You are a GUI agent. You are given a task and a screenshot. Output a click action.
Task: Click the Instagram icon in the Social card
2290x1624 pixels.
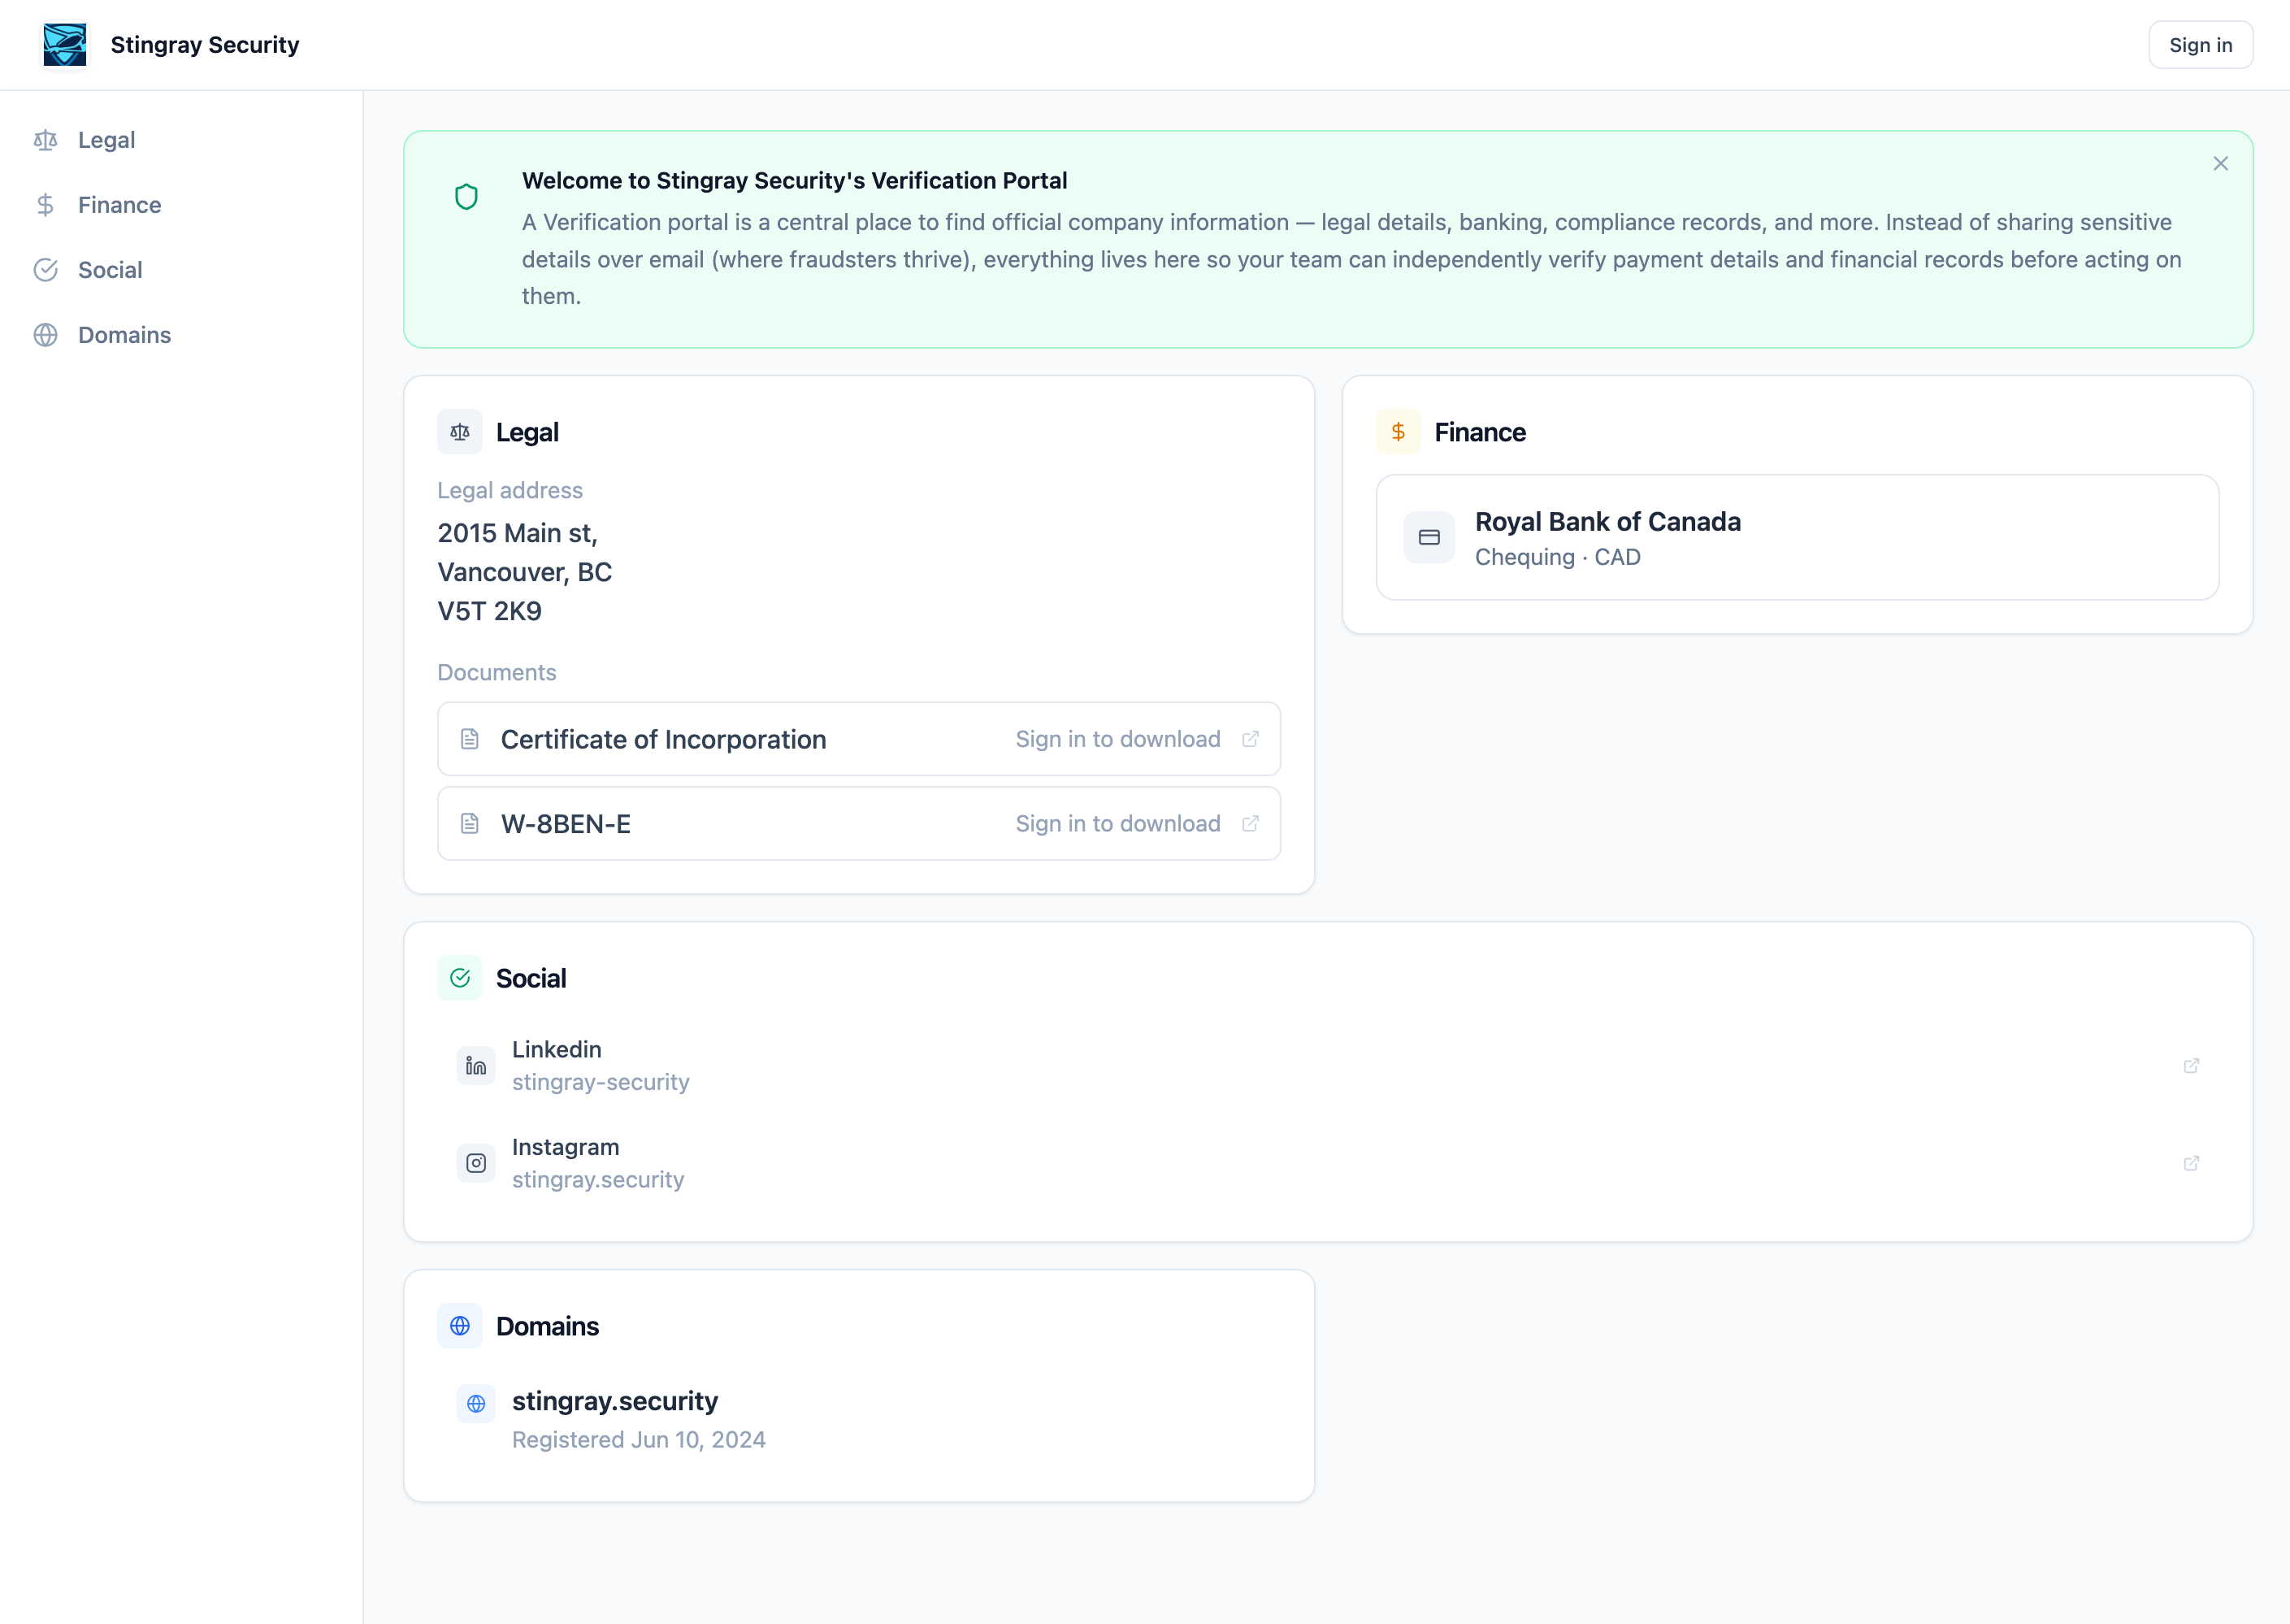[475, 1163]
